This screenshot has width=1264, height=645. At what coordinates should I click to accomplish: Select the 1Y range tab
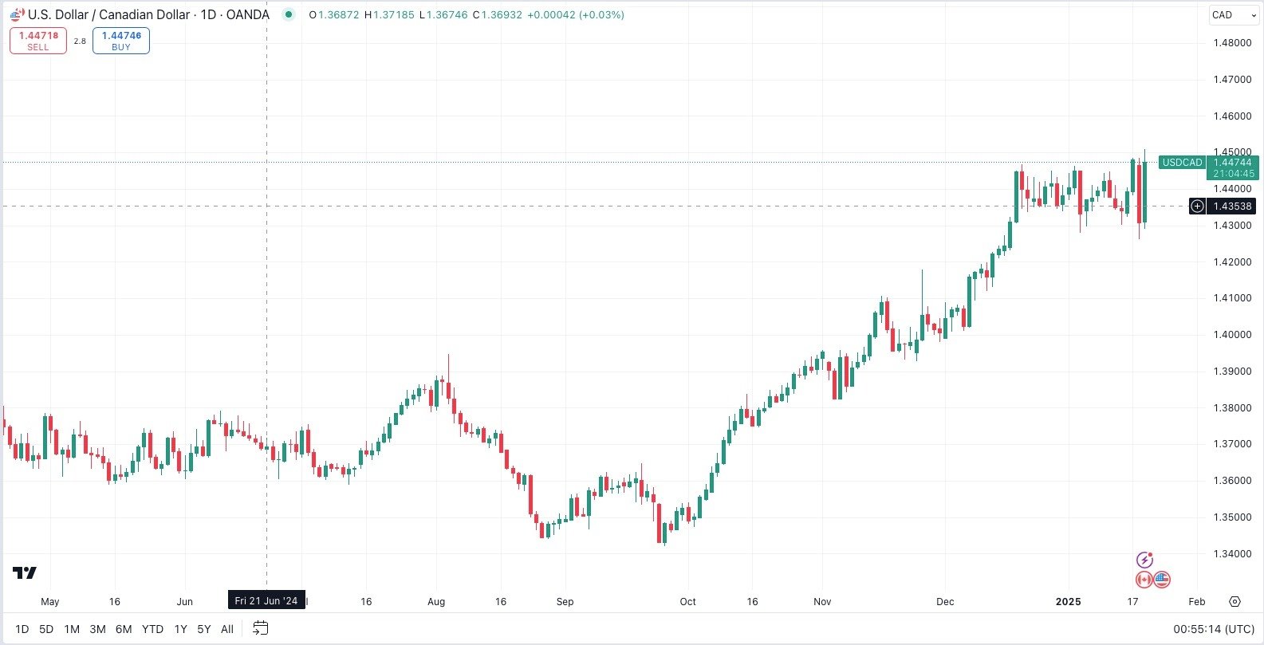point(181,629)
